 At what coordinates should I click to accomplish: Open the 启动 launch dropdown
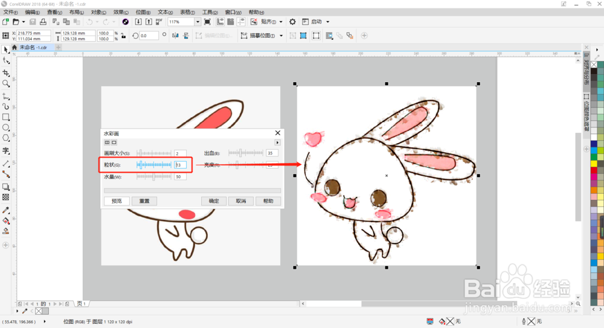coord(328,22)
